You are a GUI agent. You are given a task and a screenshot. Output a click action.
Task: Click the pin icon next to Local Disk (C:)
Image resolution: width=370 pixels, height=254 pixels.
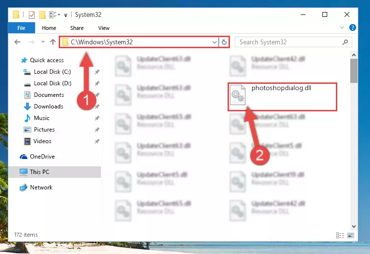click(97, 72)
